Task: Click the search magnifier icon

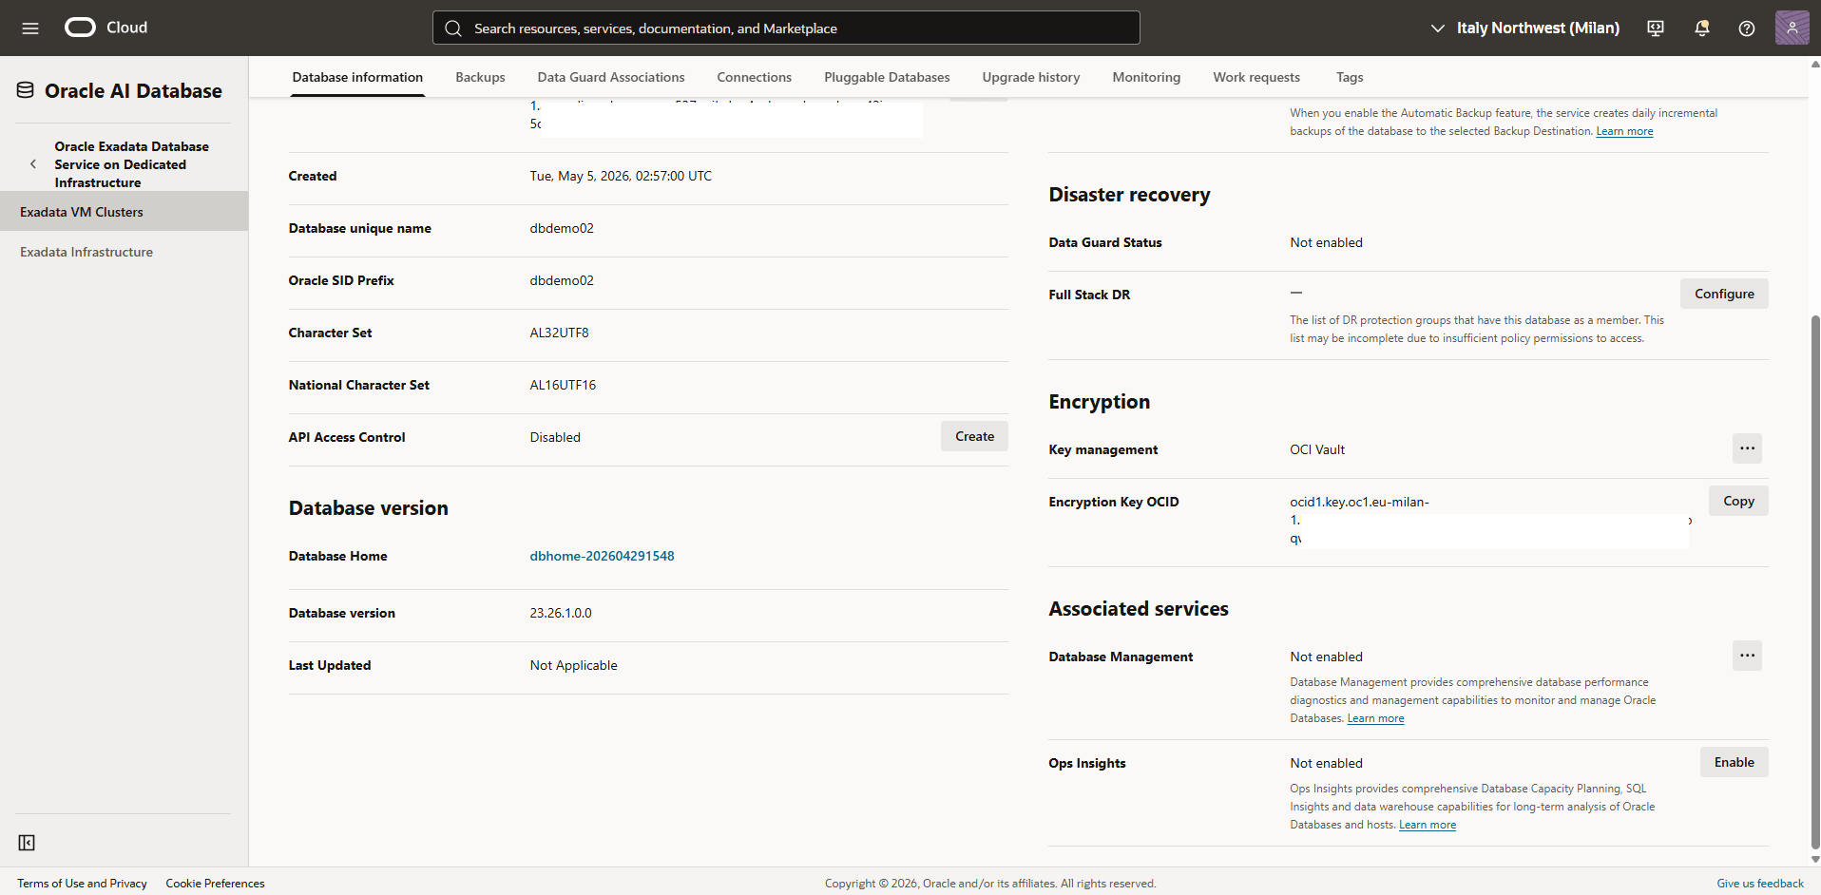Action: [453, 29]
